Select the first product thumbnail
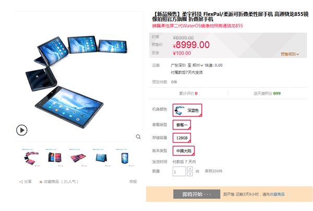The image size is (313, 211). pyautogui.click(x=31, y=158)
